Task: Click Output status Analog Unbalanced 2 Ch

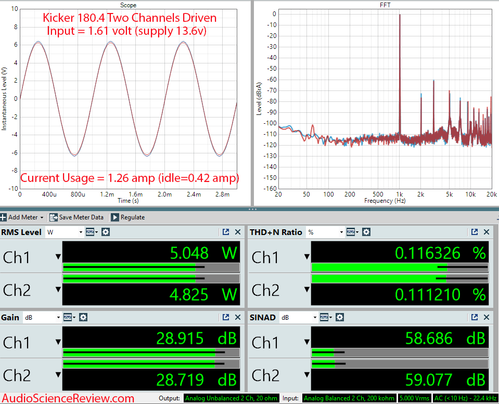Action: (x=232, y=398)
